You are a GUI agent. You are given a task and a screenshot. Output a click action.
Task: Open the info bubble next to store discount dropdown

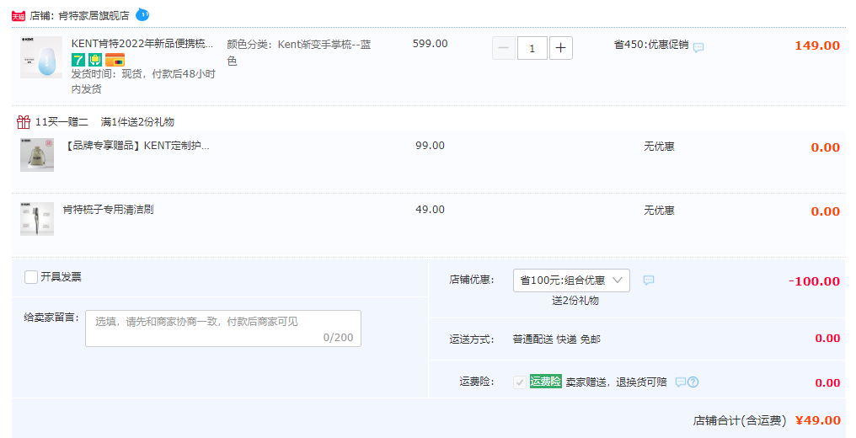649,280
